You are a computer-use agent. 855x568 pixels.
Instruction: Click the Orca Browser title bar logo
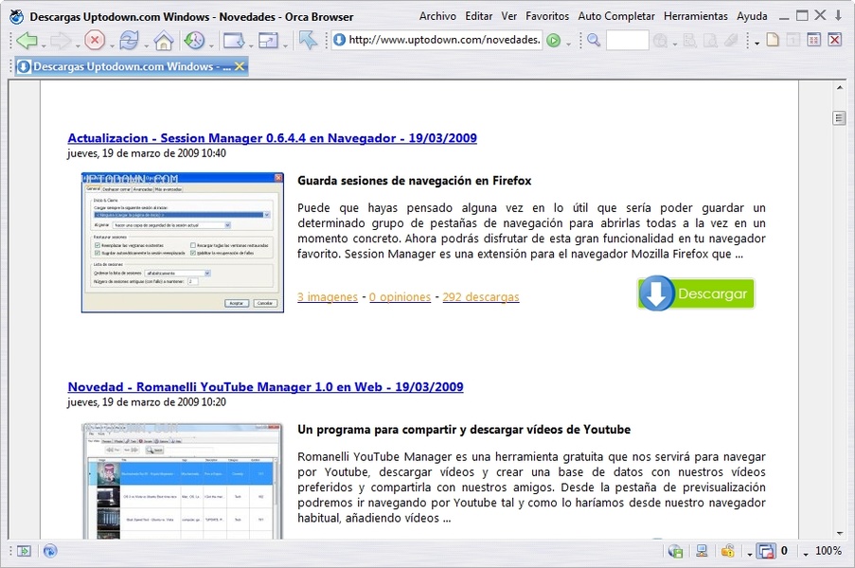17,16
